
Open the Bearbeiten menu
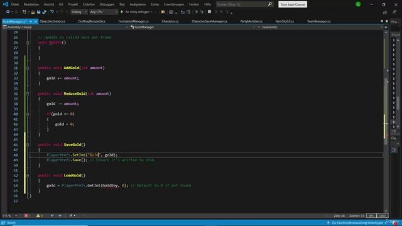(31, 4)
